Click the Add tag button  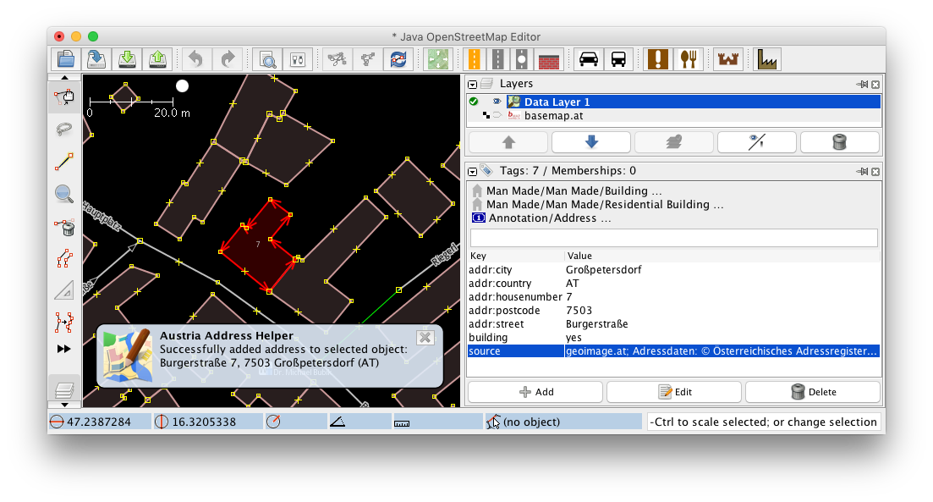pyautogui.click(x=535, y=392)
